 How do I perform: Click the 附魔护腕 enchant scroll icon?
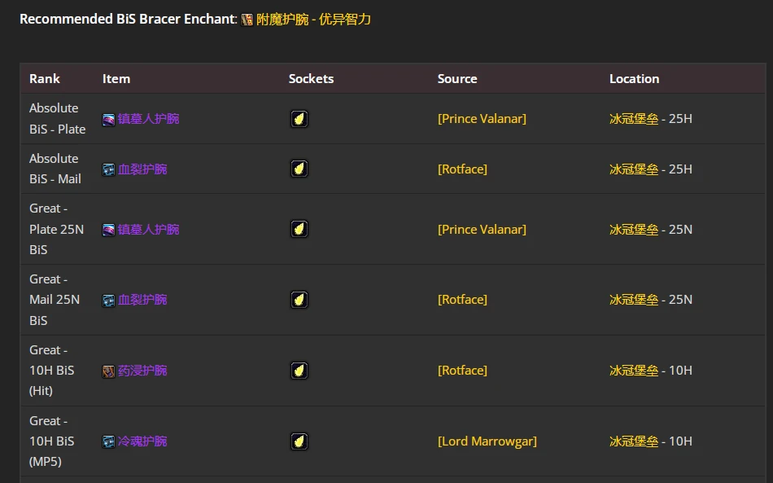coord(247,20)
